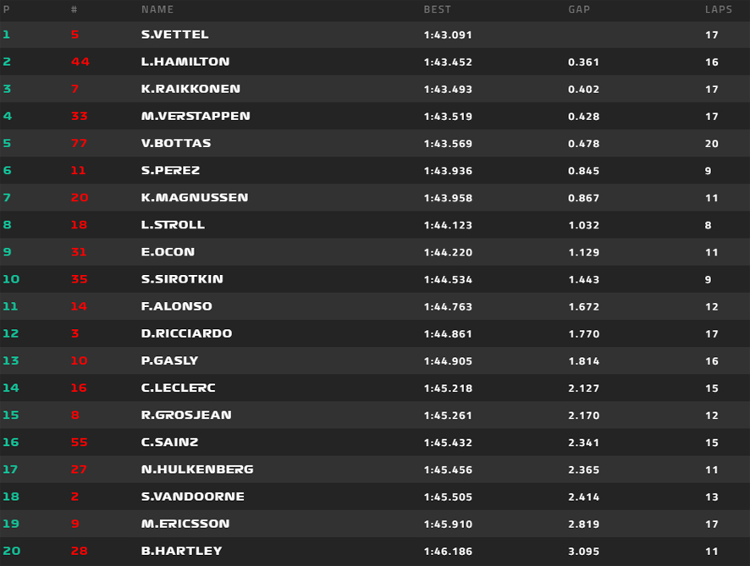Click the GAP column header
Viewport: 750px width, 566px height.
tap(579, 9)
